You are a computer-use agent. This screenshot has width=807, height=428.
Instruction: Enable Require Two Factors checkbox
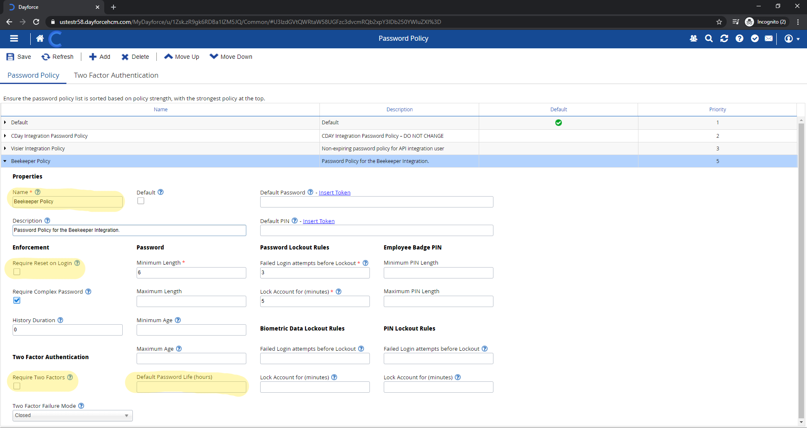click(17, 386)
